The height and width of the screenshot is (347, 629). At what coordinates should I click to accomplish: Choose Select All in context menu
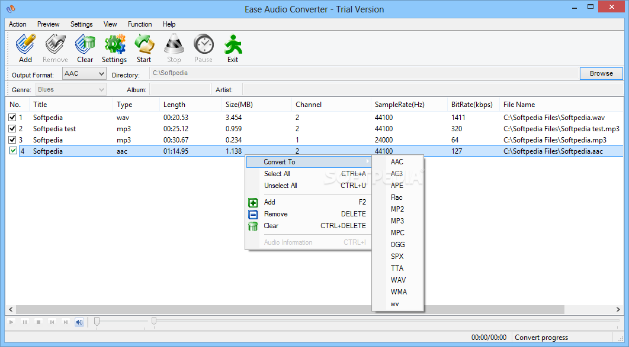pos(309,174)
